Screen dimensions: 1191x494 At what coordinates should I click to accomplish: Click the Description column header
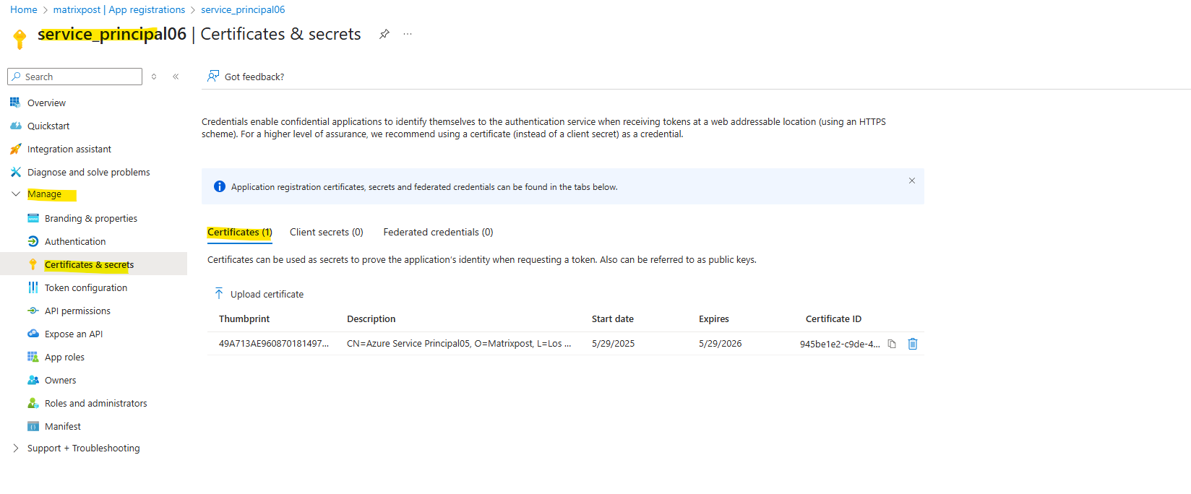[x=371, y=318]
